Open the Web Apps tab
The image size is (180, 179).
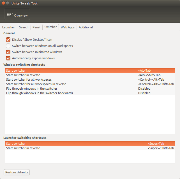click(68, 27)
